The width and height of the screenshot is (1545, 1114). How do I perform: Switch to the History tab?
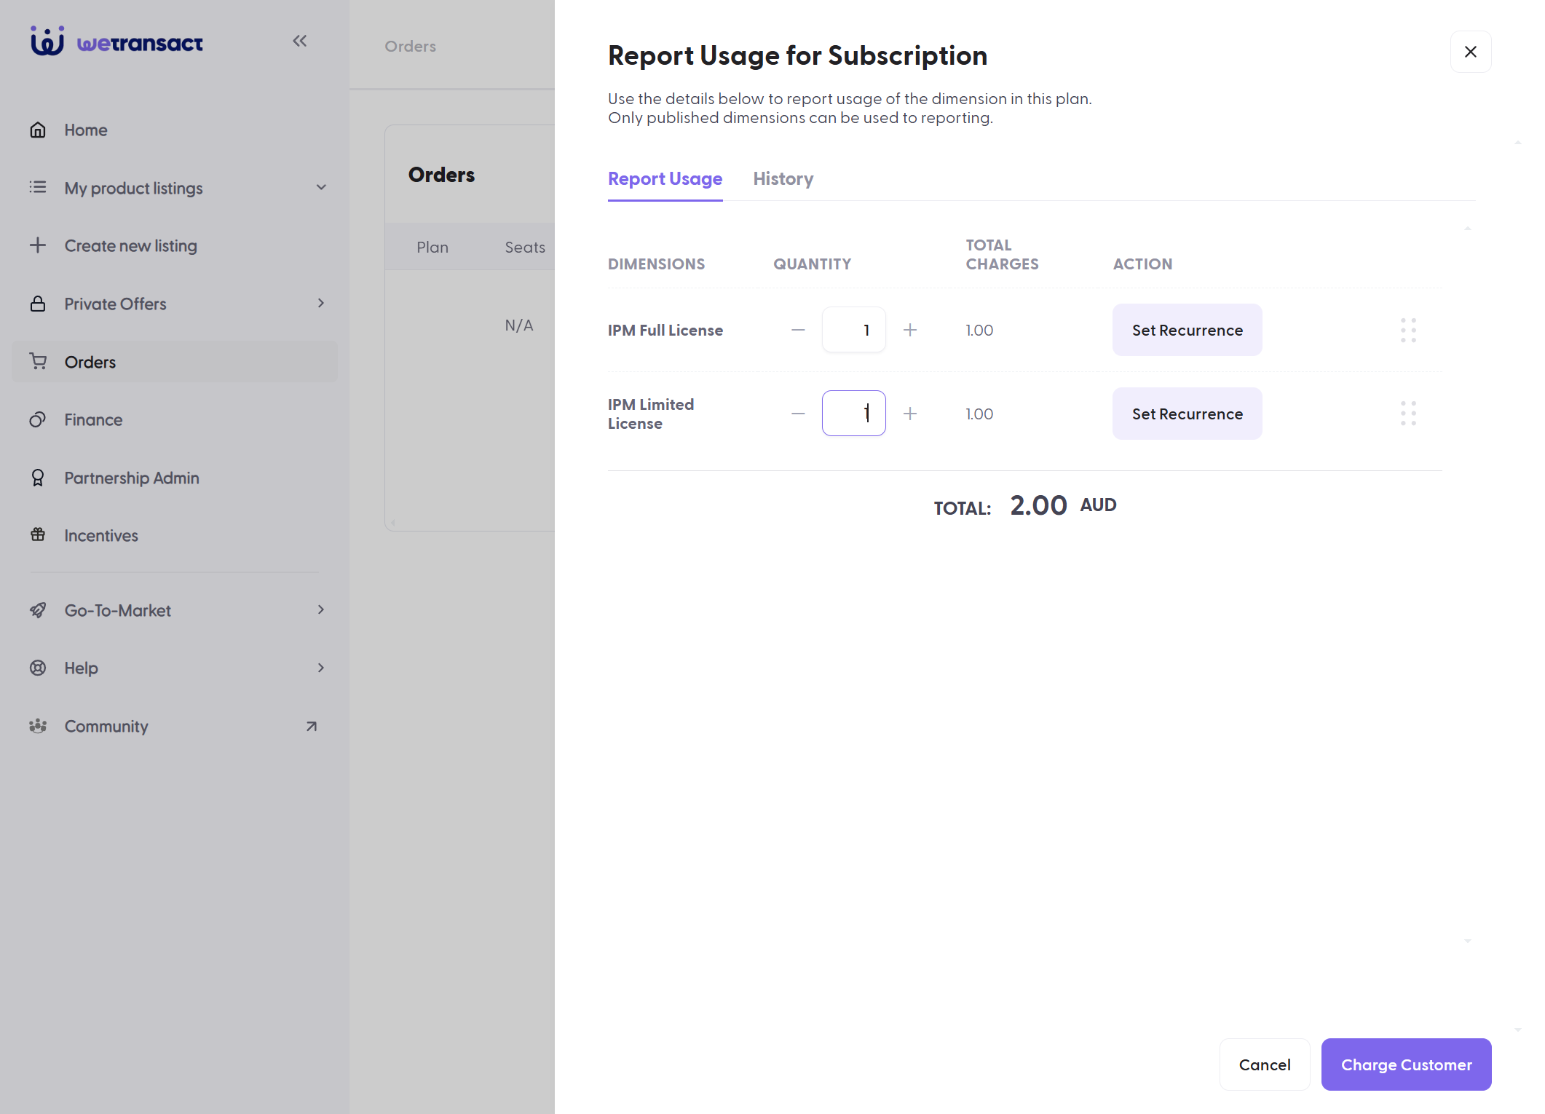click(783, 179)
